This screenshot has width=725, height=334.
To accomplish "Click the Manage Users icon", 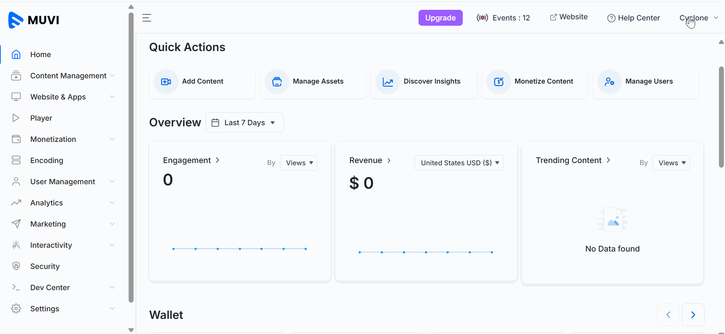I will [609, 82].
